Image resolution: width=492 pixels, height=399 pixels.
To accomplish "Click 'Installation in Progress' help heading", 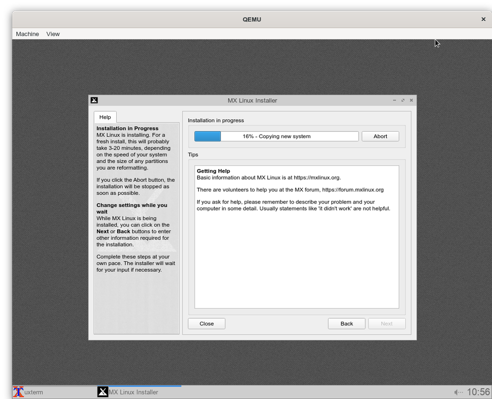I will tap(127, 128).
